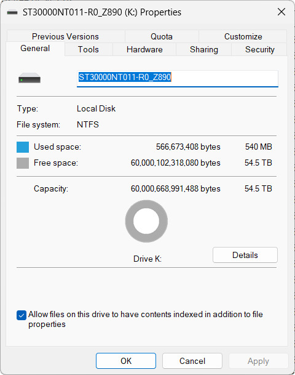295x375 pixels.
Task: Switch to the Tools tab
Action: click(x=88, y=49)
